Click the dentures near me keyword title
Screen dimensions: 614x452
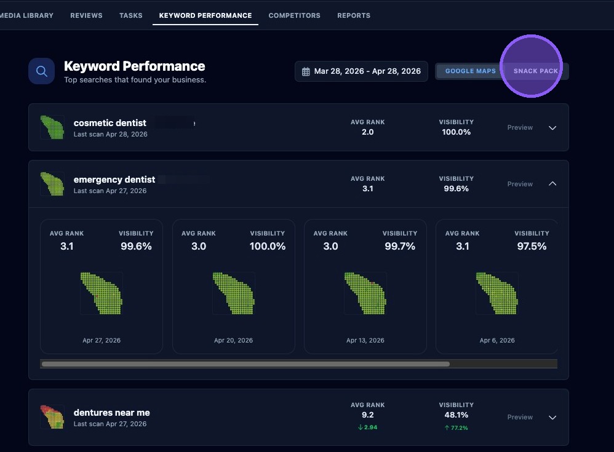111,413
